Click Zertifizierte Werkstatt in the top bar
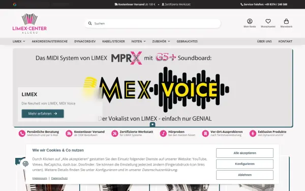This screenshot has height=191, width=305. point(176,4)
